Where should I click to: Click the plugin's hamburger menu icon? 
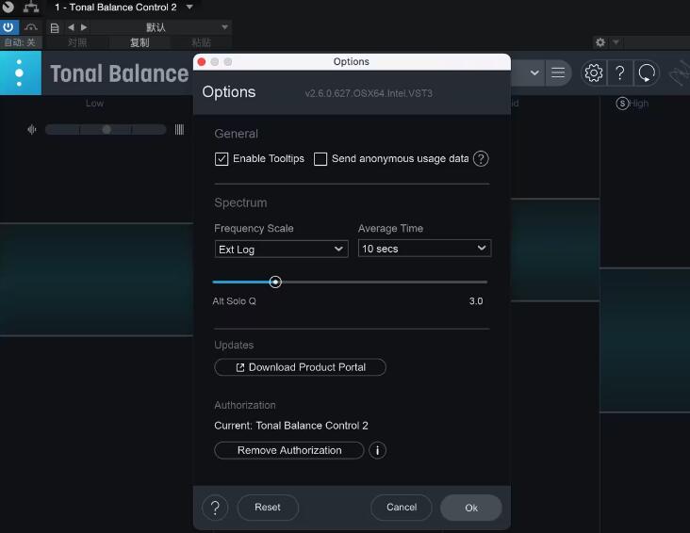click(x=558, y=73)
